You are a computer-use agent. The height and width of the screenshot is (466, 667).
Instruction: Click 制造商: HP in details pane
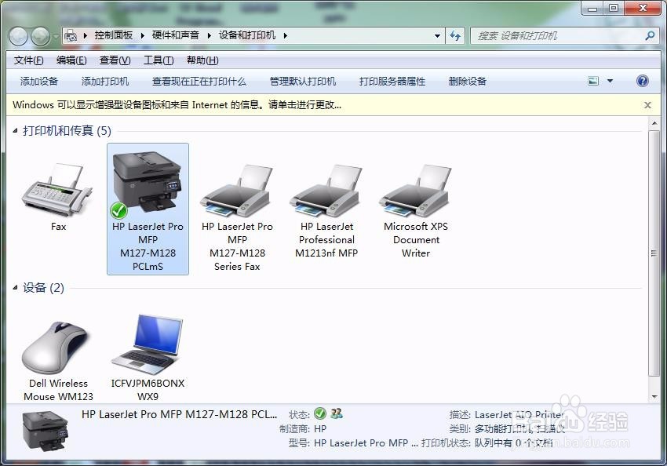click(302, 428)
